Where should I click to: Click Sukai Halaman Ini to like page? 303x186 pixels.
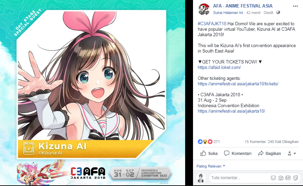click(228, 13)
